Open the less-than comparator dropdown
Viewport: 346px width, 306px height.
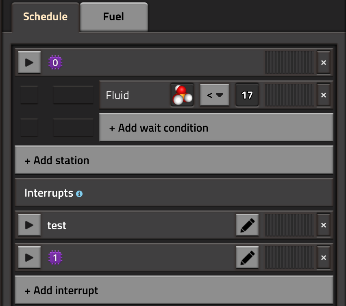[x=215, y=95]
